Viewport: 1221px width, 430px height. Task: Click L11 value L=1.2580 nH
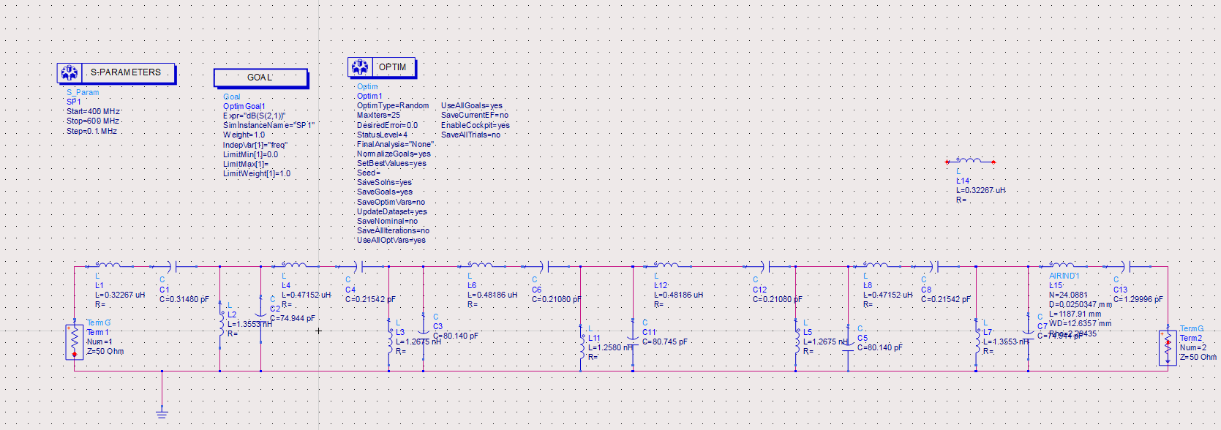pos(611,348)
